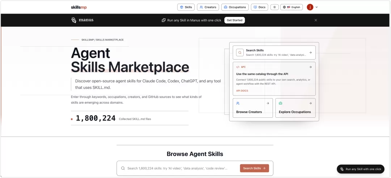Image resolution: width=391 pixels, height=178 pixels.
Task: Click the skillsmp logo
Action: pyautogui.click(x=79, y=7)
